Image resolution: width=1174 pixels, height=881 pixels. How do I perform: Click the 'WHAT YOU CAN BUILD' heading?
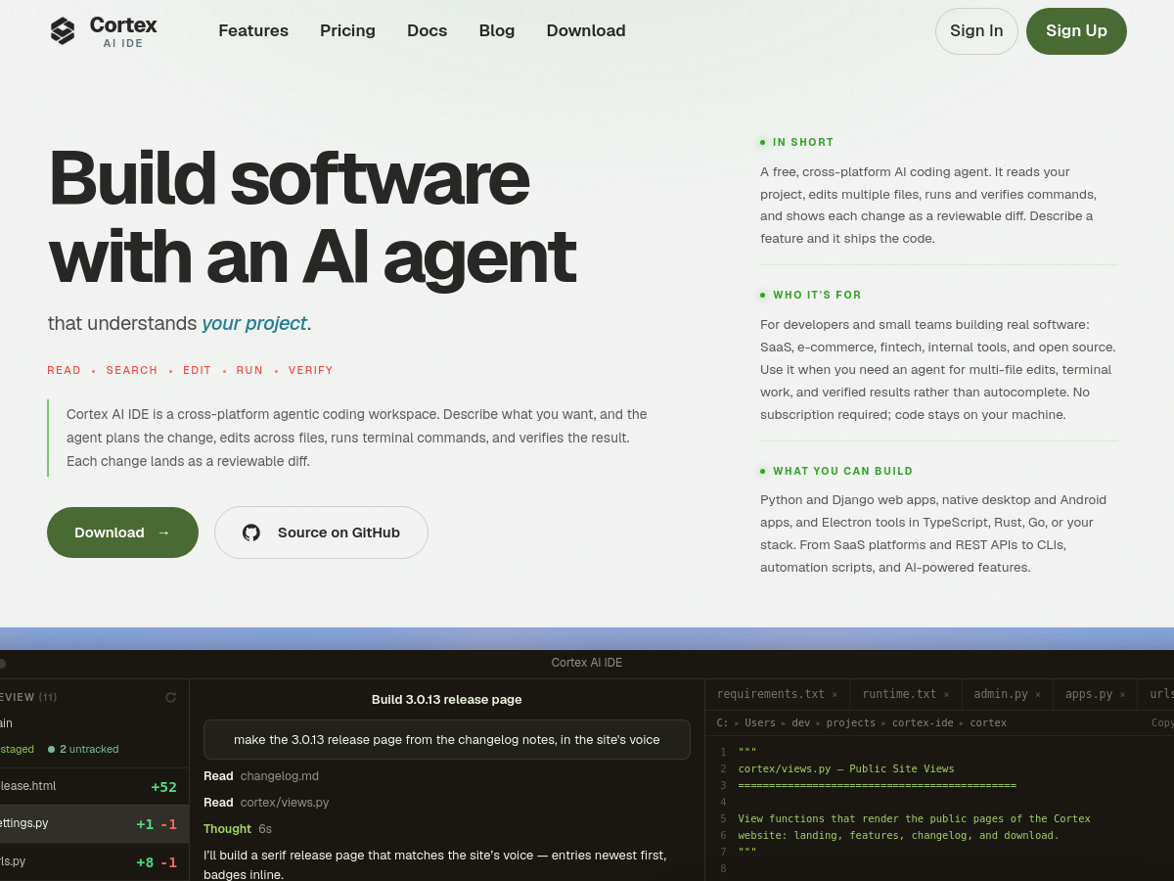(x=842, y=471)
